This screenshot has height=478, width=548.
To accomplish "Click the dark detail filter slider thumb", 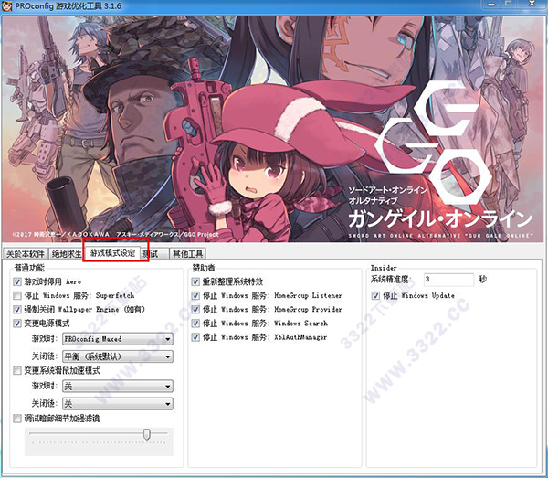I will pyautogui.click(x=147, y=434).
